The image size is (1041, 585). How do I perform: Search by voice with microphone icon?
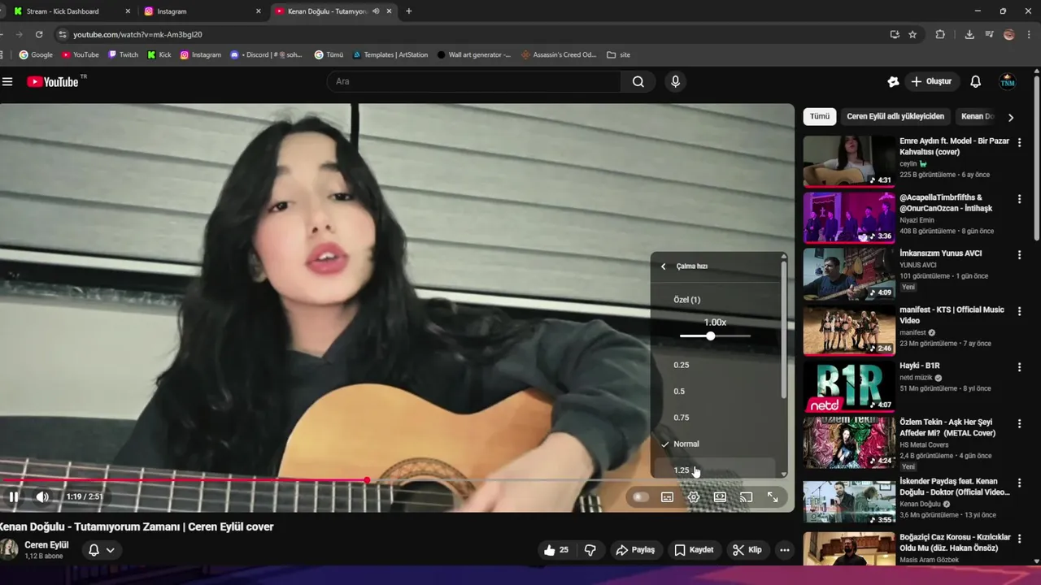[x=675, y=81]
